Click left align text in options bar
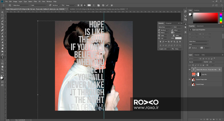Viewport: 224px width, 121px height. [x=78, y=5]
